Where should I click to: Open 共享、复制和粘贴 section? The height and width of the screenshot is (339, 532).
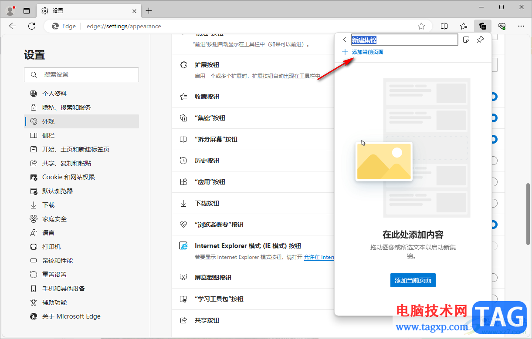pos(81,163)
